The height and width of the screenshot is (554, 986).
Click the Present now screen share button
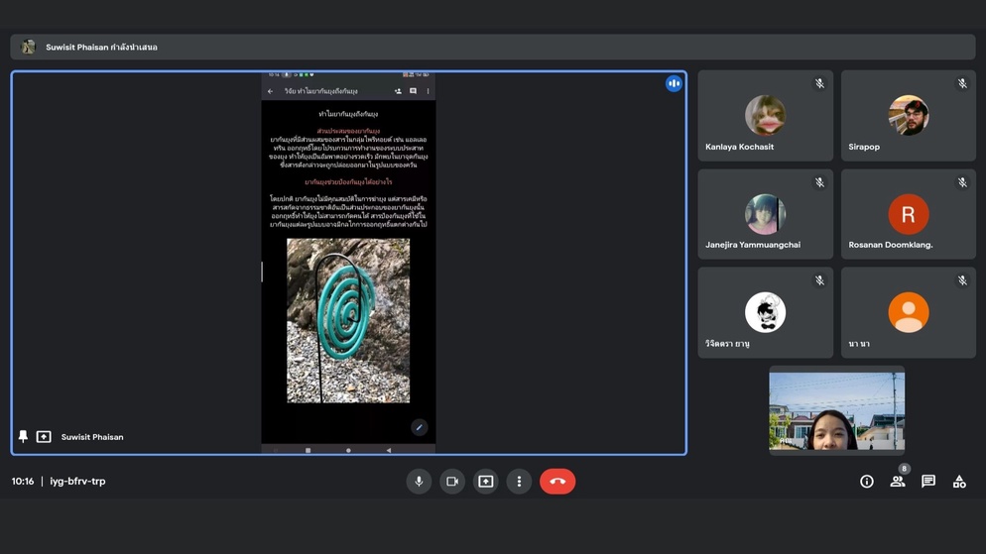point(486,482)
